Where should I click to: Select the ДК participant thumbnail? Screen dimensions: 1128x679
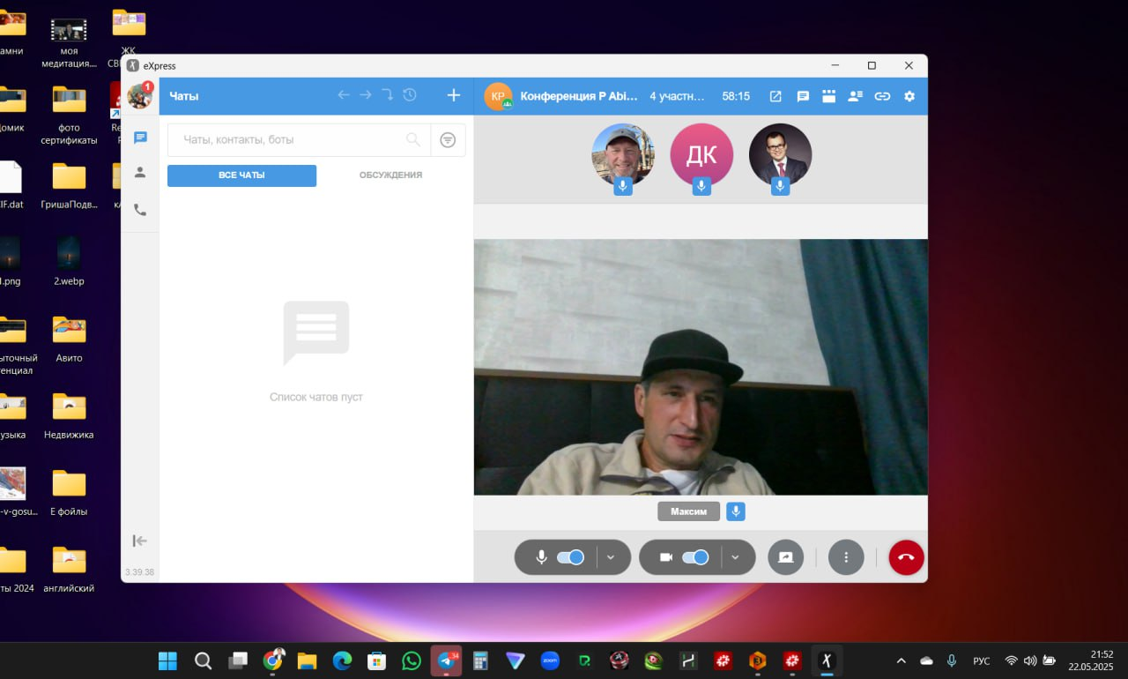click(701, 154)
